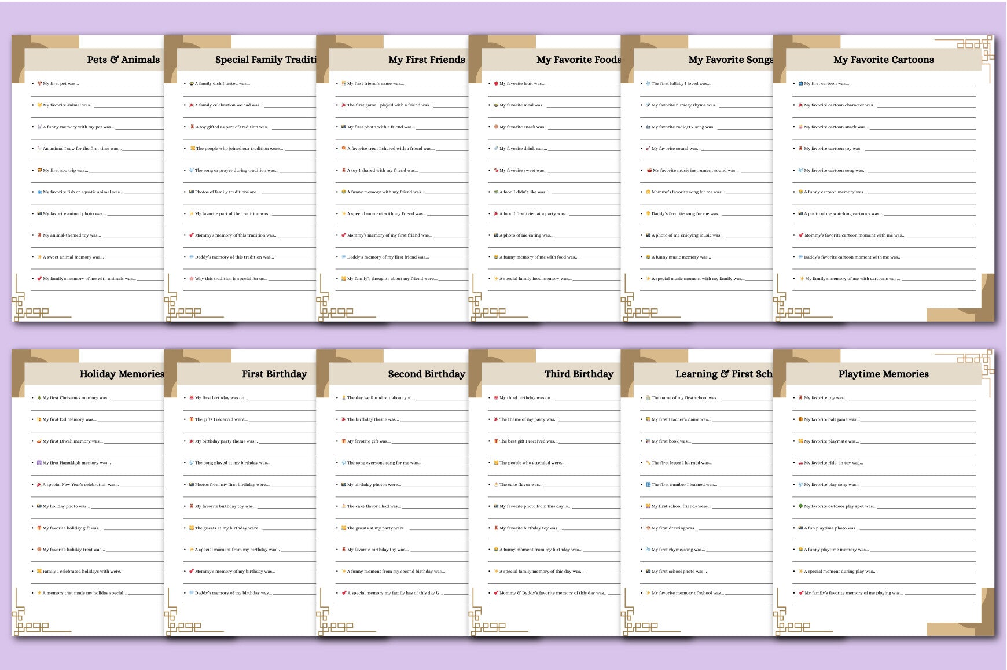Screen dimensions: 1007x670
Task: Select the 'Holiday Memories' page heading
Action: [x=122, y=374]
